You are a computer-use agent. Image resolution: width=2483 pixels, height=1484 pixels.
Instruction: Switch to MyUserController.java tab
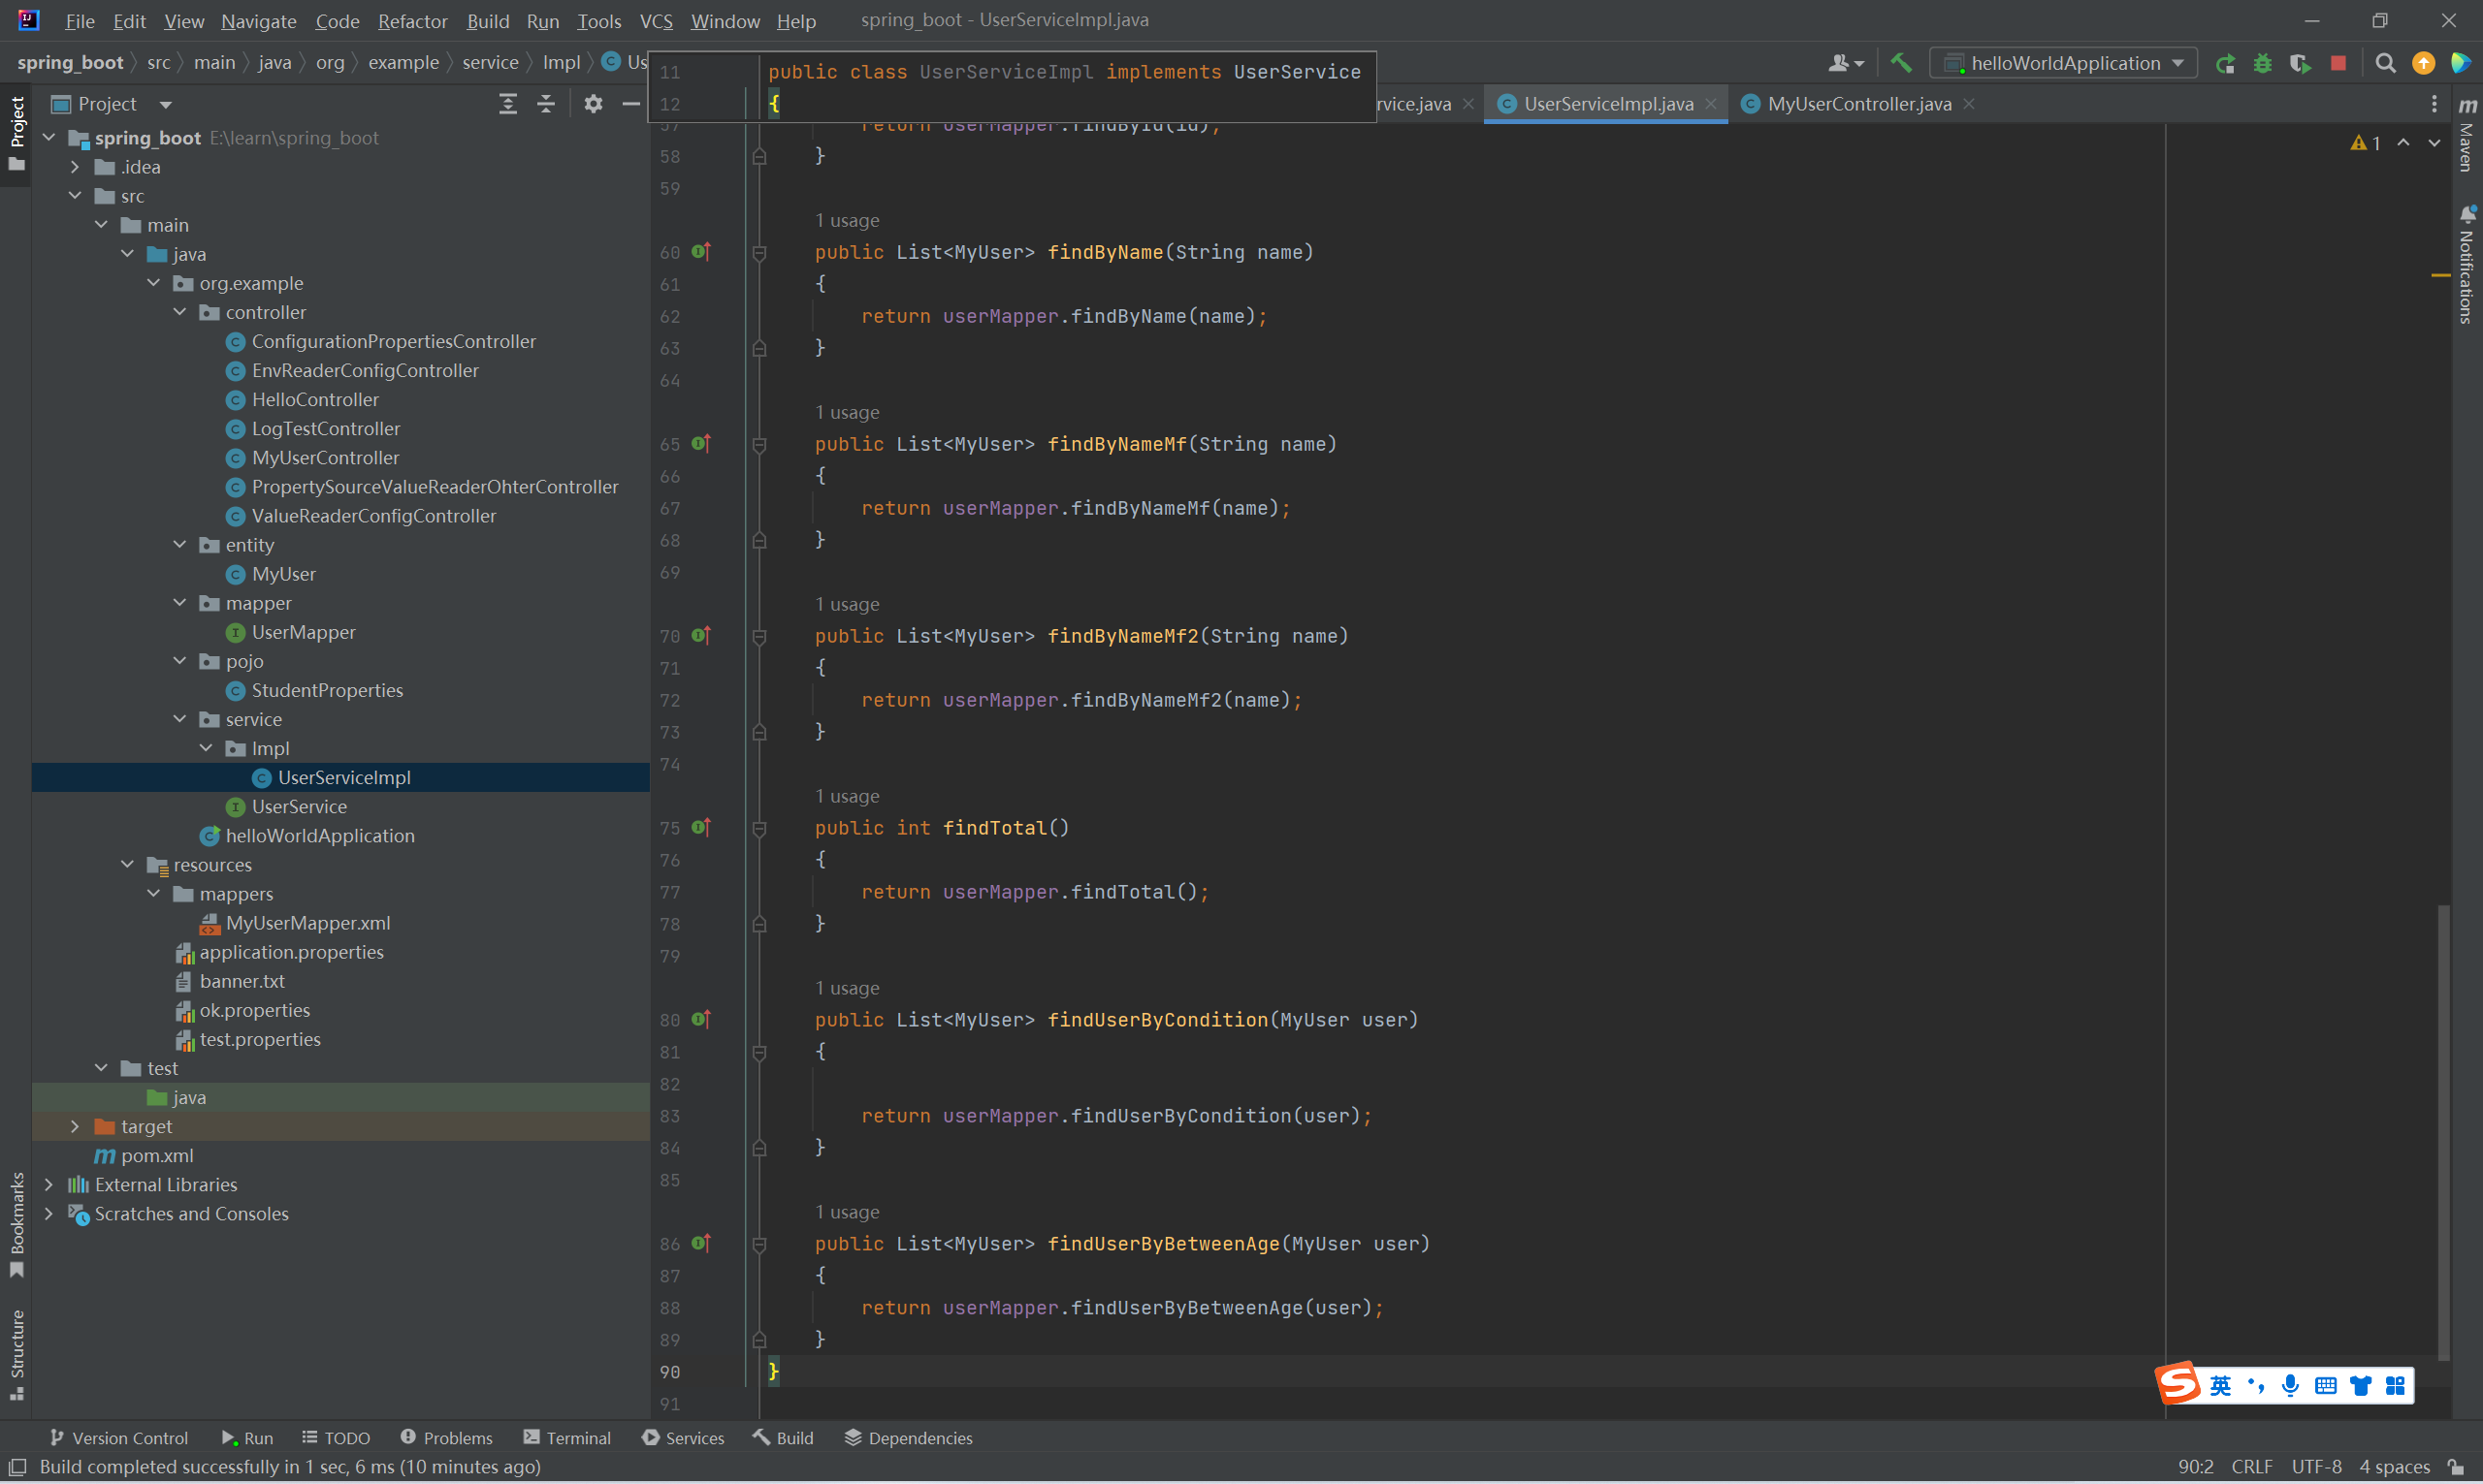(x=1857, y=104)
